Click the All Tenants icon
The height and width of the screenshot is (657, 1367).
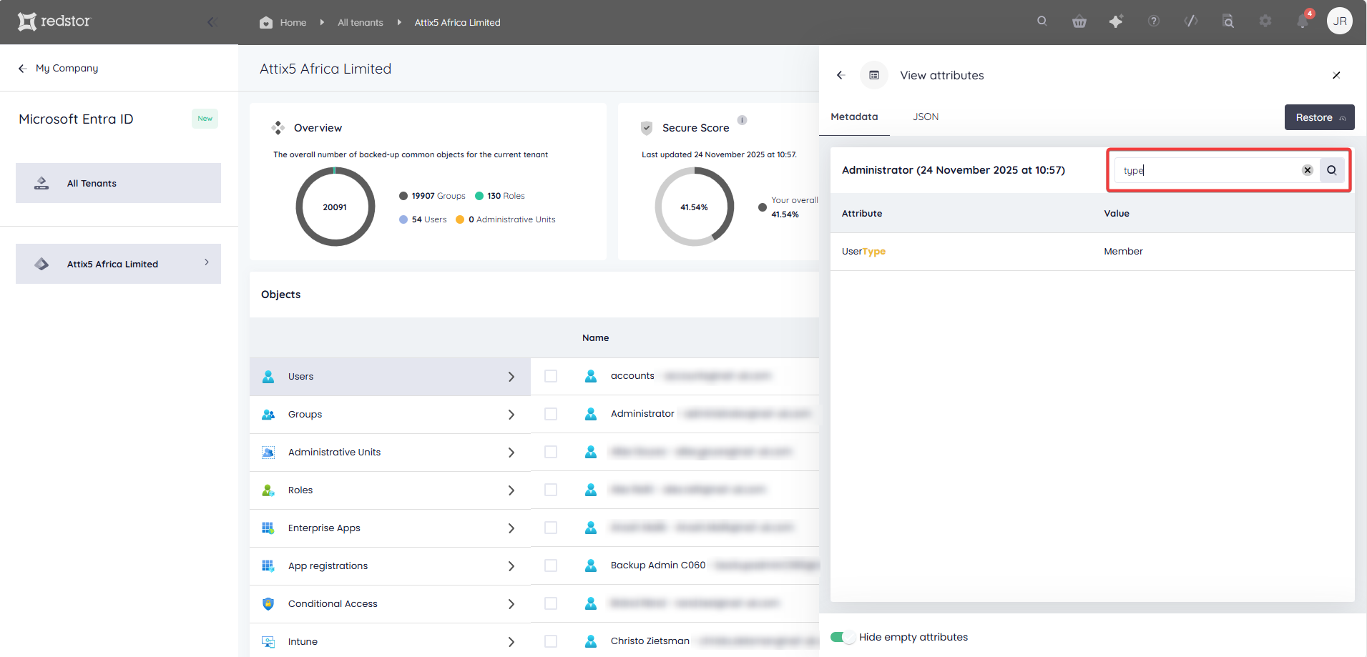coord(41,183)
